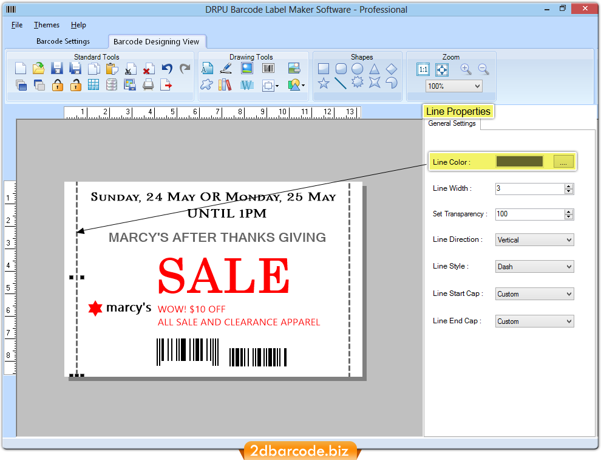Switch to the Barcode Settings tab
601x460 pixels.
pyautogui.click(x=63, y=41)
